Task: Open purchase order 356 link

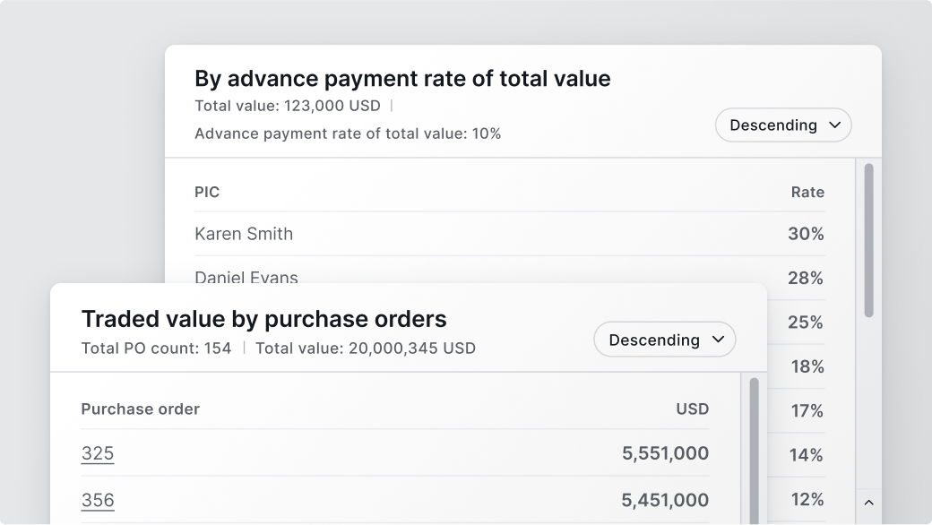Action: (x=98, y=501)
